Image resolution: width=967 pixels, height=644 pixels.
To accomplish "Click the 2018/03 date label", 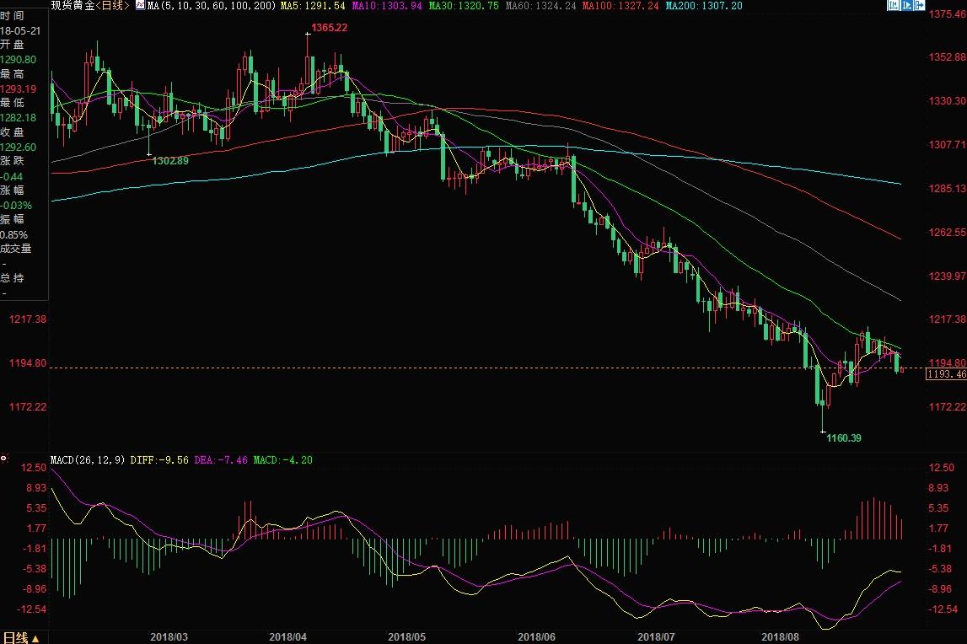I will (x=169, y=636).
